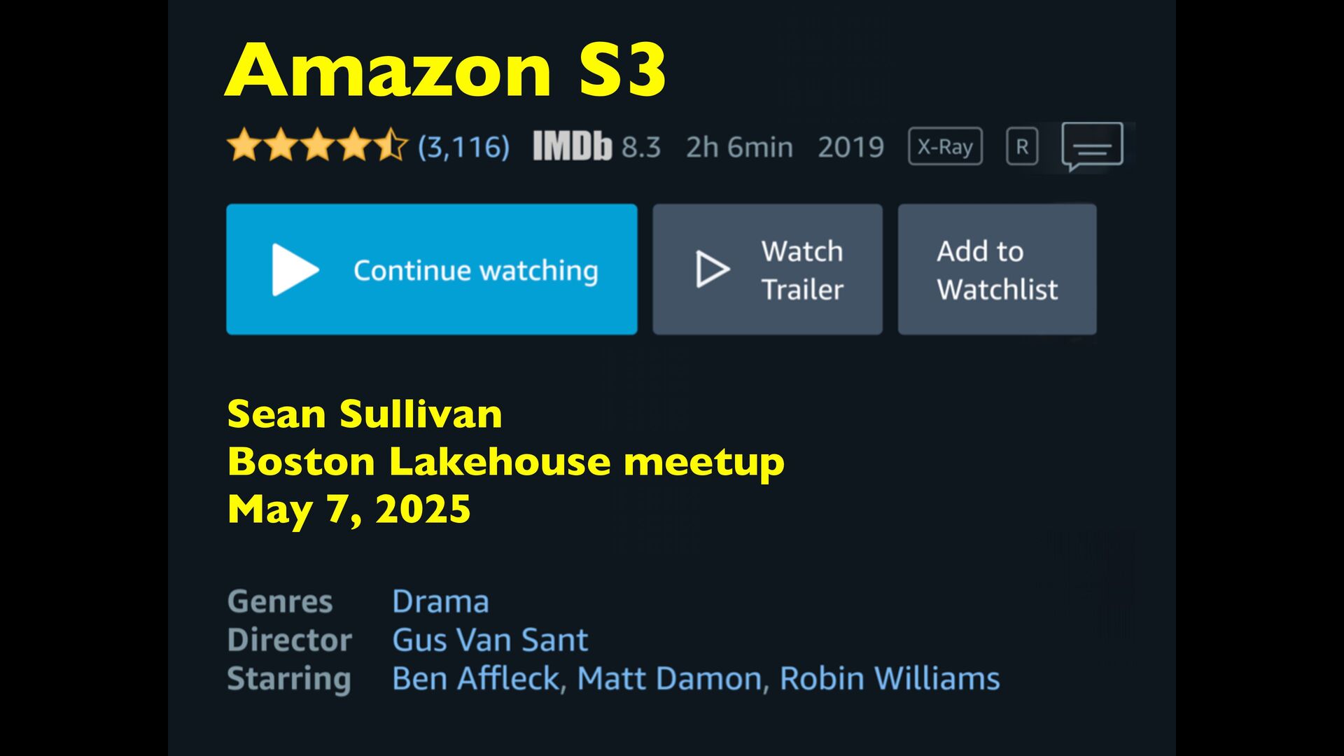Click the 2019 release year
The height and width of the screenshot is (756, 1344).
(x=850, y=147)
